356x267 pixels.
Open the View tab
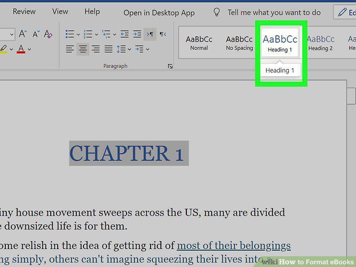60,11
